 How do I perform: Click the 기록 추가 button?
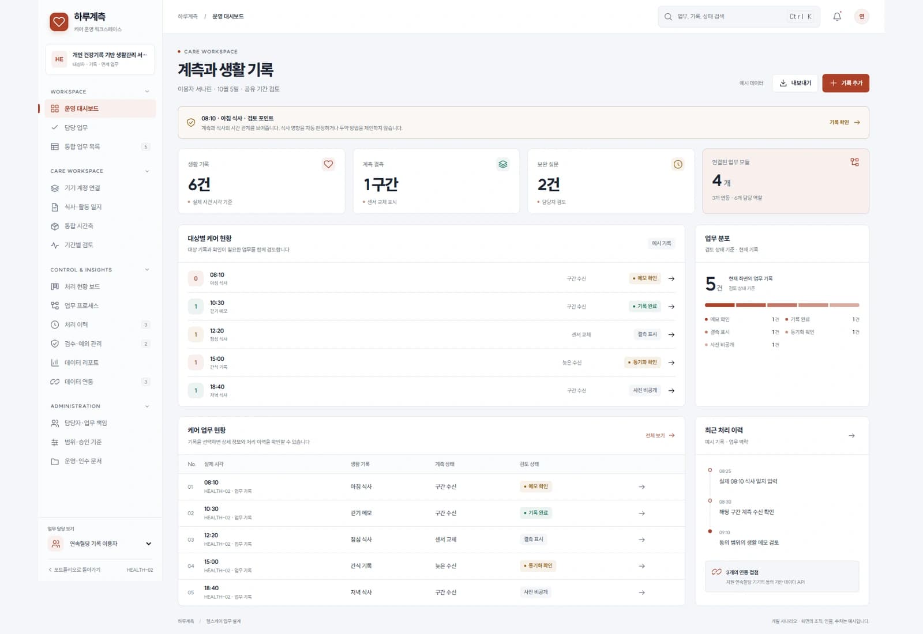(846, 83)
